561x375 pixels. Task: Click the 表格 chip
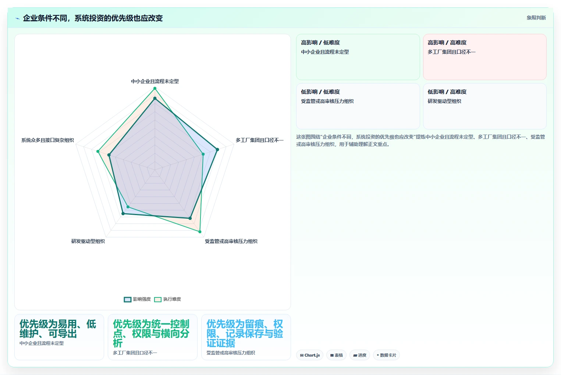click(336, 355)
